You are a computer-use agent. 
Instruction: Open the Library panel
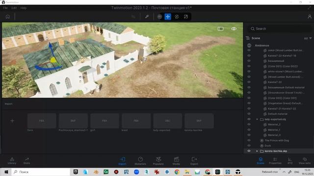(12, 161)
